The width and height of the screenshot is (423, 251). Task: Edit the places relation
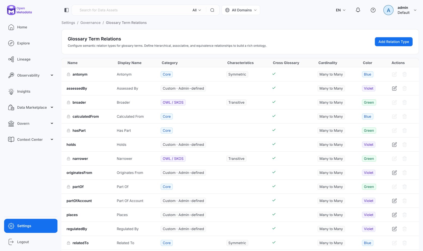point(394,215)
